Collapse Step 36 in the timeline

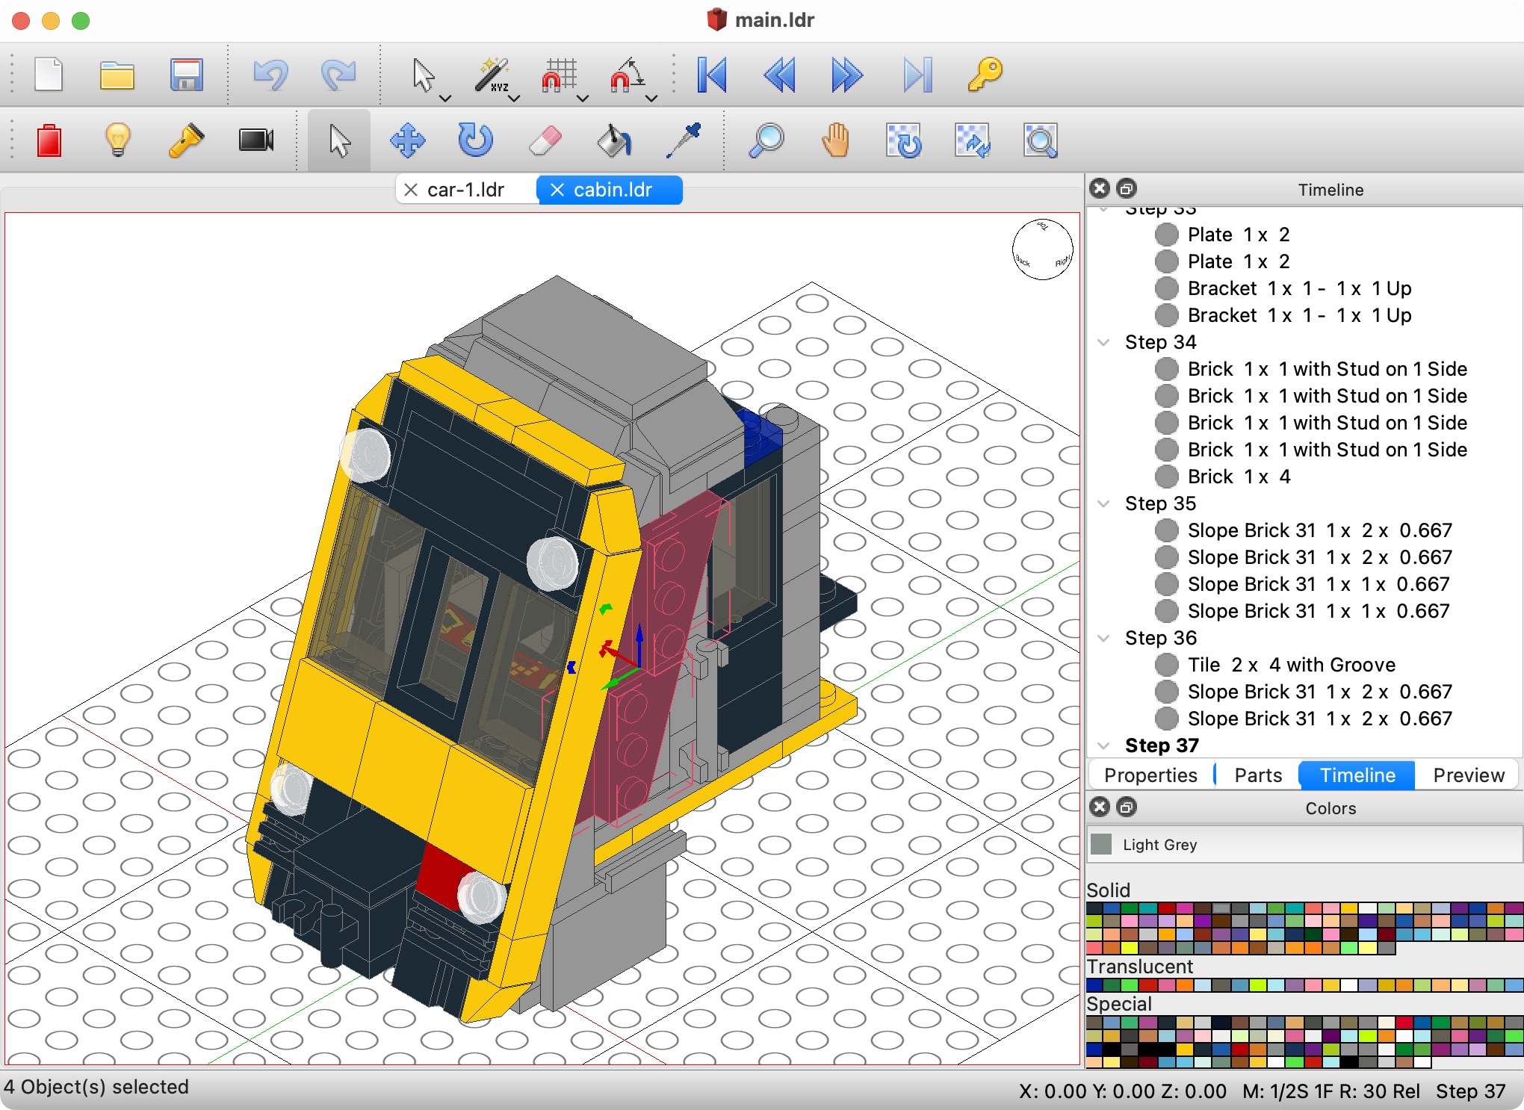coord(1103,638)
